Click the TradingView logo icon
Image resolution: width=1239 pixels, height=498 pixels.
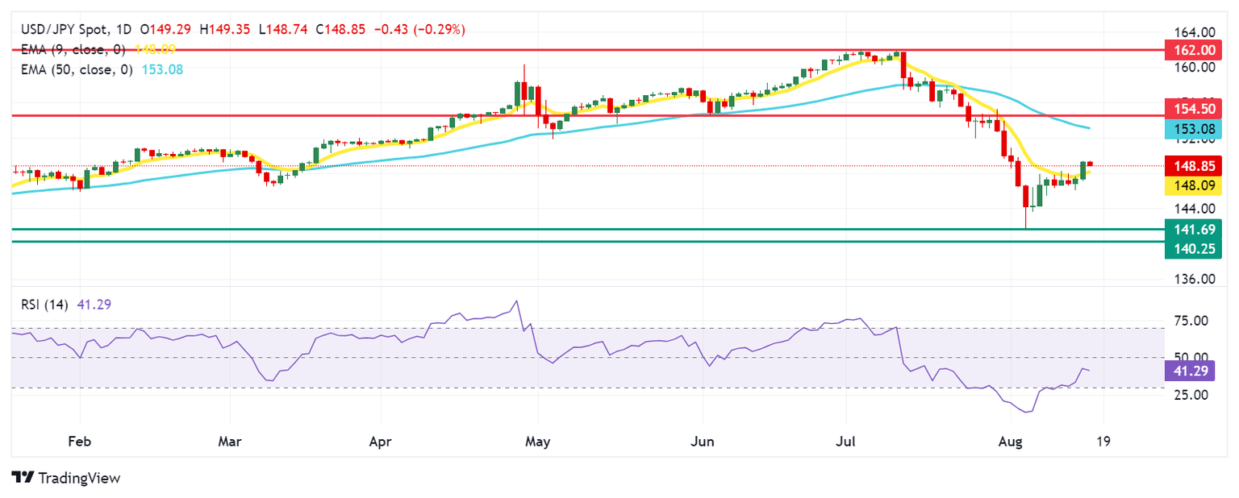click(x=22, y=477)
